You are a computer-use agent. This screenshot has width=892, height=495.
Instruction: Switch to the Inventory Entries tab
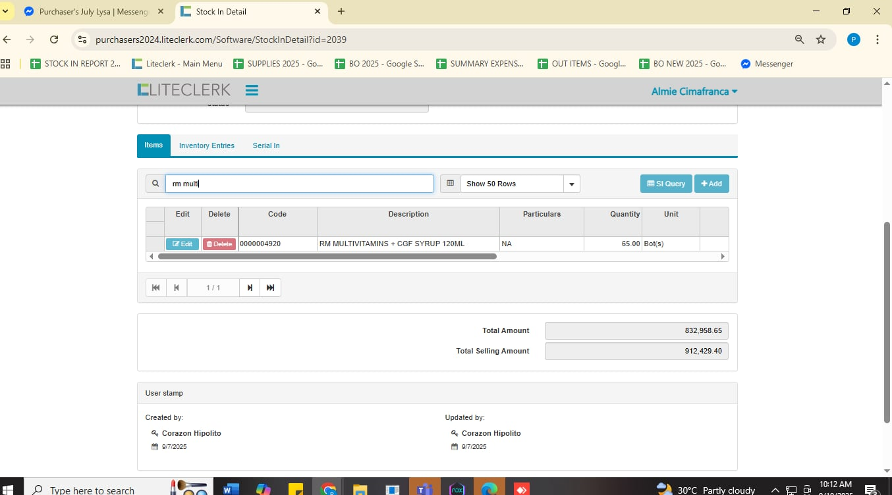point(207,145)
